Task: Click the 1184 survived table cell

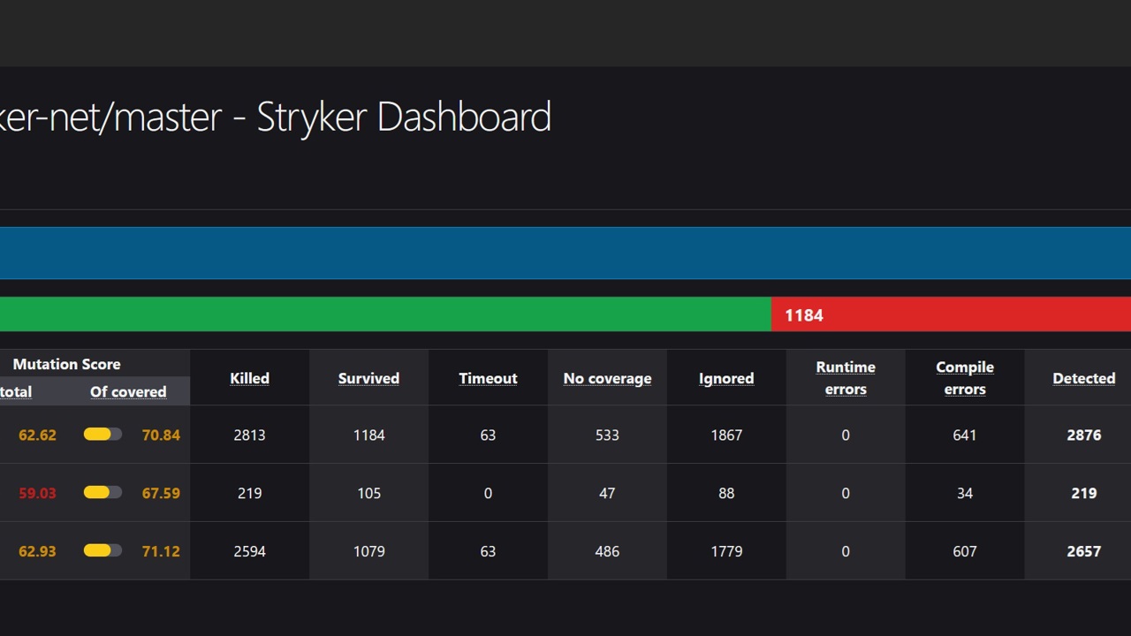Action: pyautogui.click(x=368, y=435)
